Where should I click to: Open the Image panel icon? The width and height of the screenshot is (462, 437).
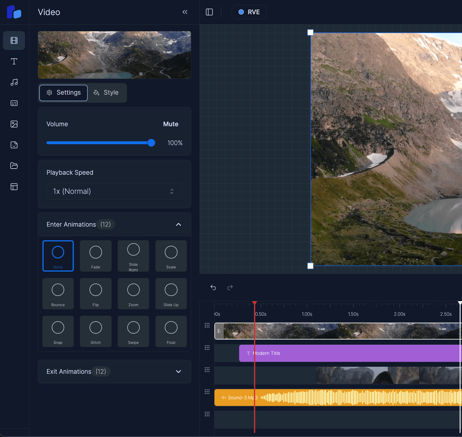(14, 124)
